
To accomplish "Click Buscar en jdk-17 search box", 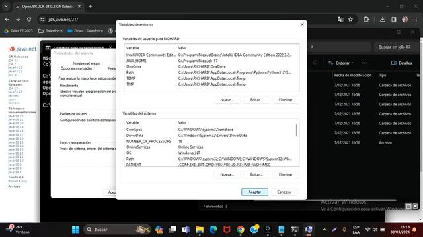I will pos(396,47).
